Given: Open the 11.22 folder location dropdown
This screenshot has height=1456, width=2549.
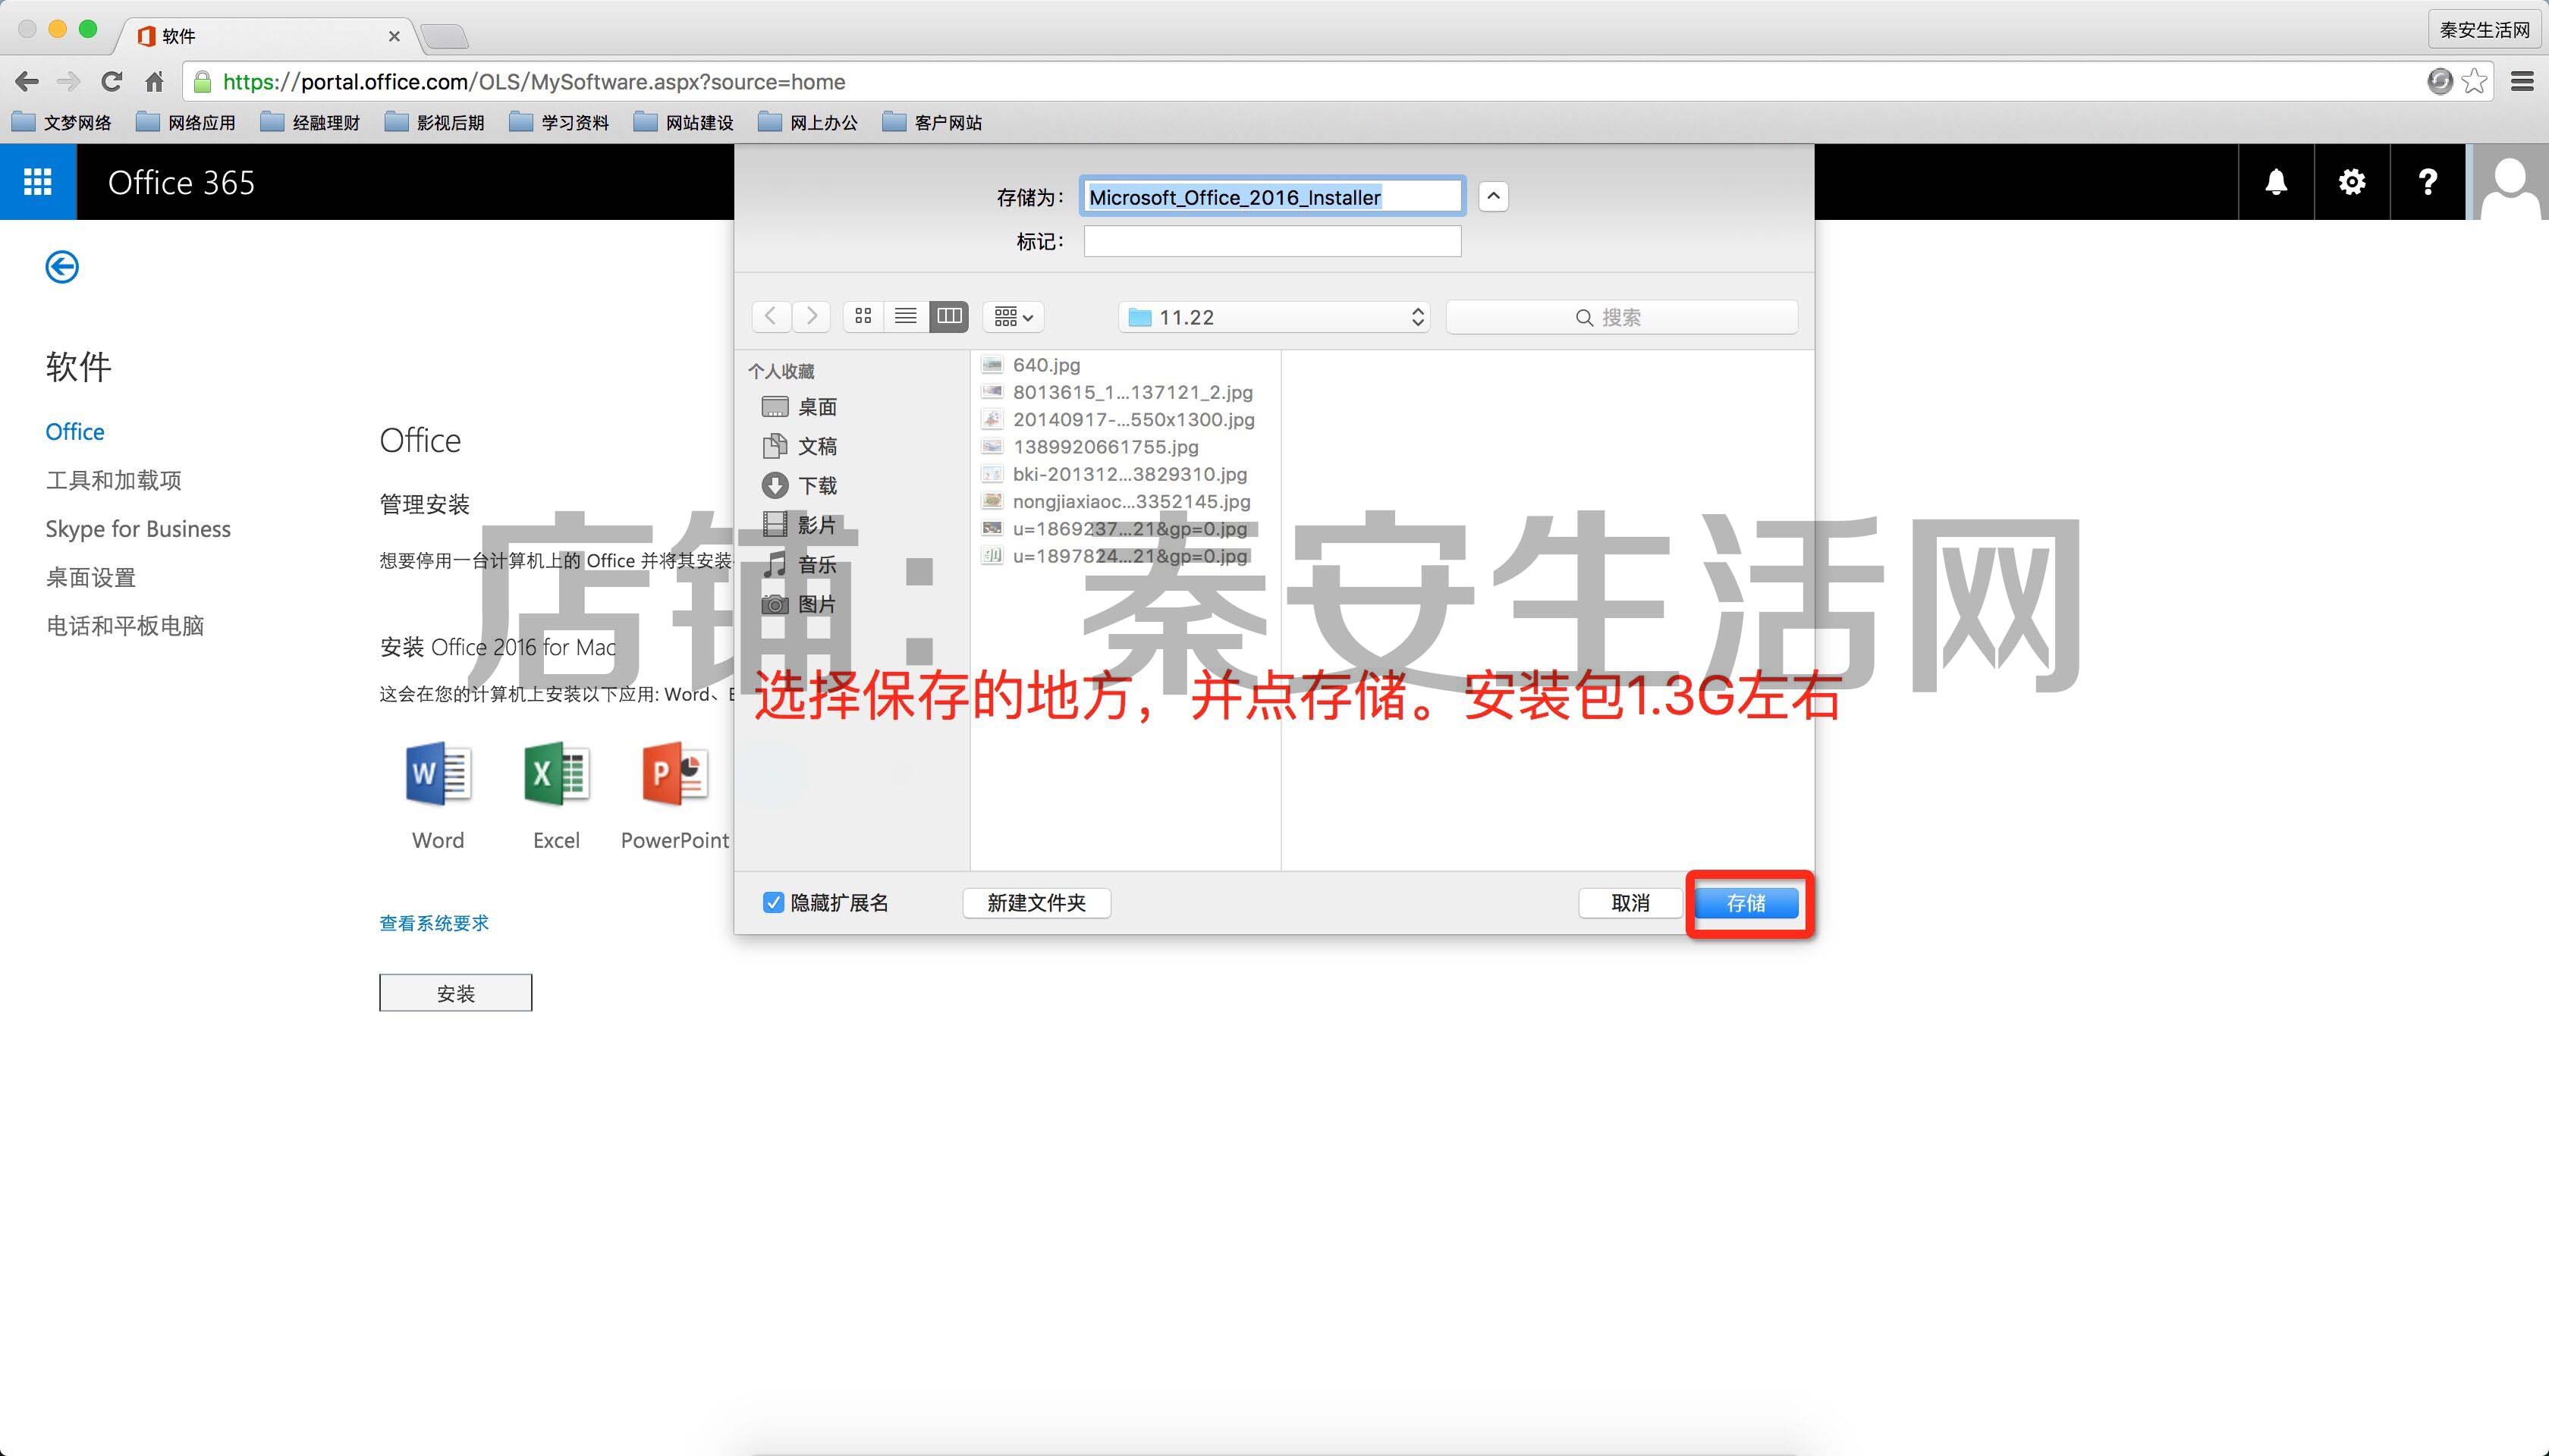Looking at the screenshot, I should click(1274, 317).
